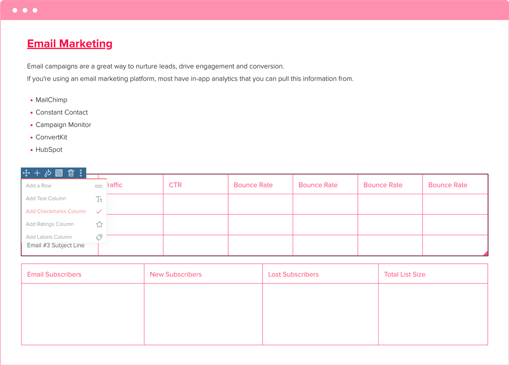Select Add Text Column option
Screen dimensions: 509x365
[46, 198]
